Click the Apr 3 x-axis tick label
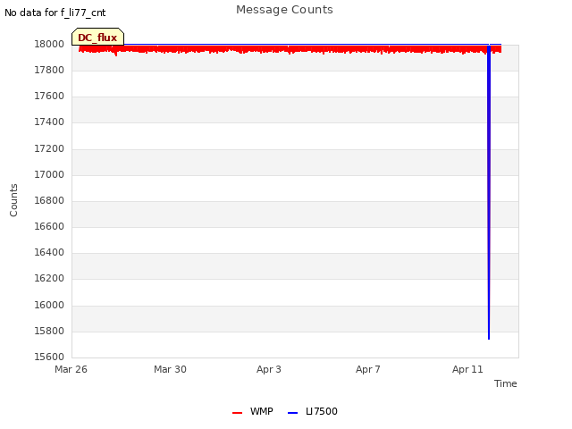 tap(269, 369)
